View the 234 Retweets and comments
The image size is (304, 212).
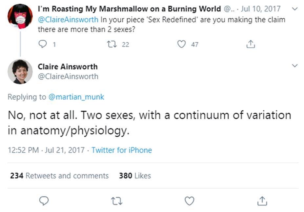pyautogui.click(x=59, y=176)
